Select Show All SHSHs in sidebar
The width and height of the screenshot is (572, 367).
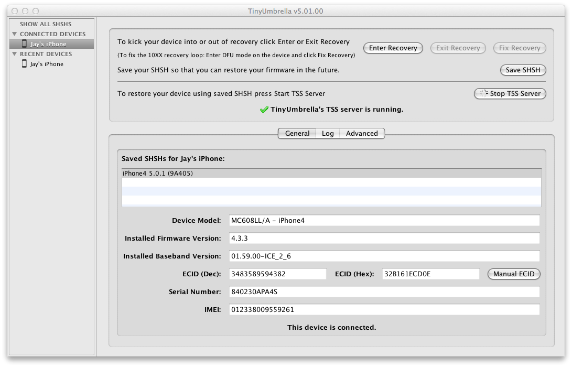point(46,24)
